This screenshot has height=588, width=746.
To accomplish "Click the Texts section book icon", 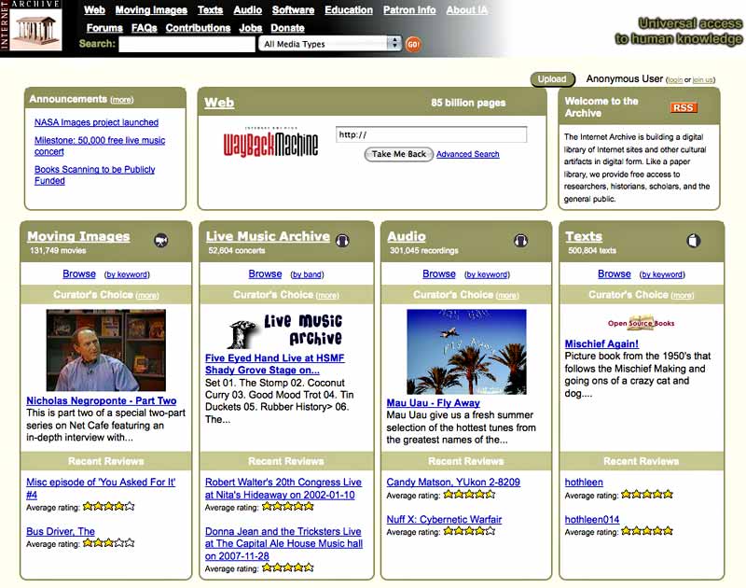I will click(693, 240).
